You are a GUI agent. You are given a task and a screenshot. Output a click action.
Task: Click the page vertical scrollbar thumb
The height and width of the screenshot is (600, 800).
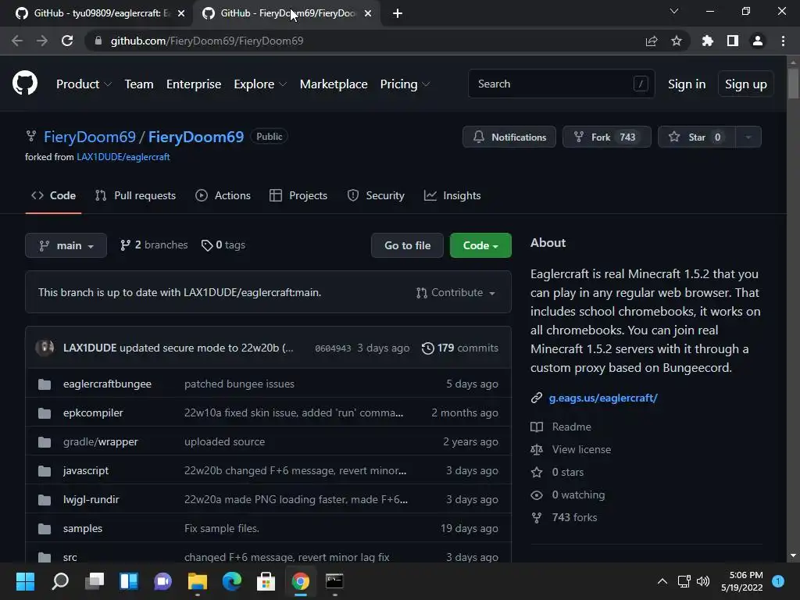click(x=793, y=83)
